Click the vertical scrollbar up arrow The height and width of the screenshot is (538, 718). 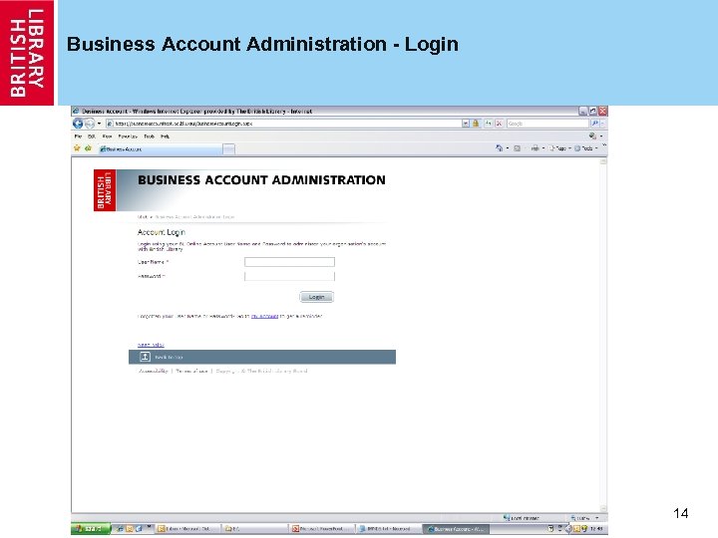[x=603, y=161]
